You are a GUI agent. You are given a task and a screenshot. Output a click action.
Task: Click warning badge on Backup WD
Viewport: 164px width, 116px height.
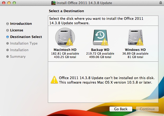point(104,42)
